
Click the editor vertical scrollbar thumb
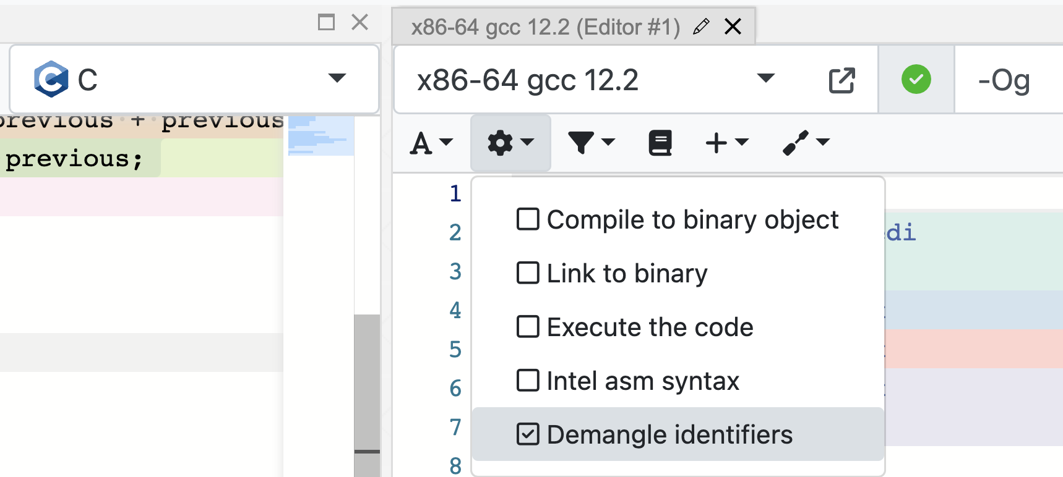pyautogui.click(x=367, y=383)
